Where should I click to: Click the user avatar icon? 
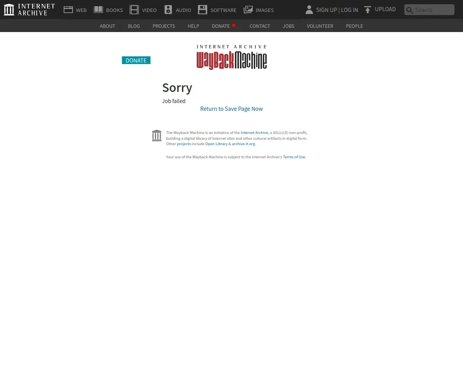pyautogui.click(x=309, y=10)
